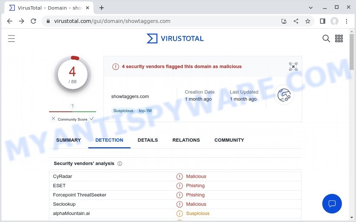Click the graph relations icon in banner

[293, 67]
